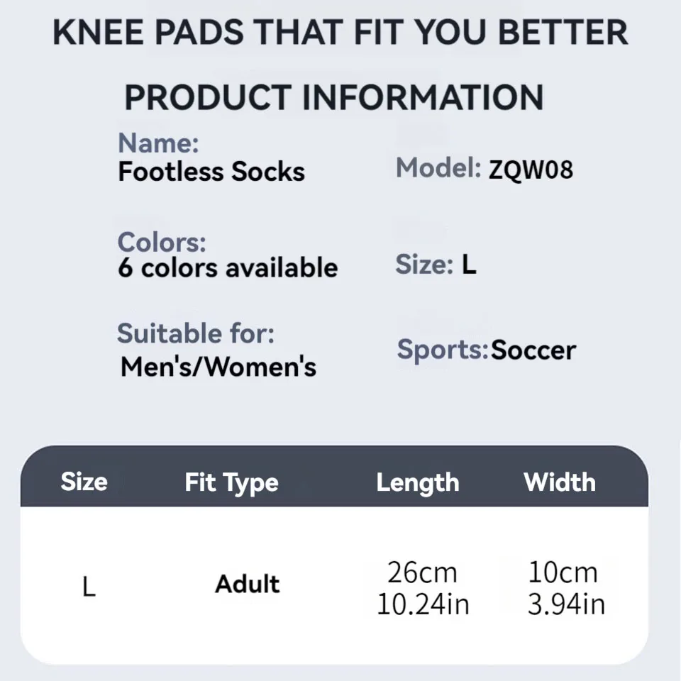Click the 'Size: L' field
Viewport: 681px width, 681px height.
(436, 265)
